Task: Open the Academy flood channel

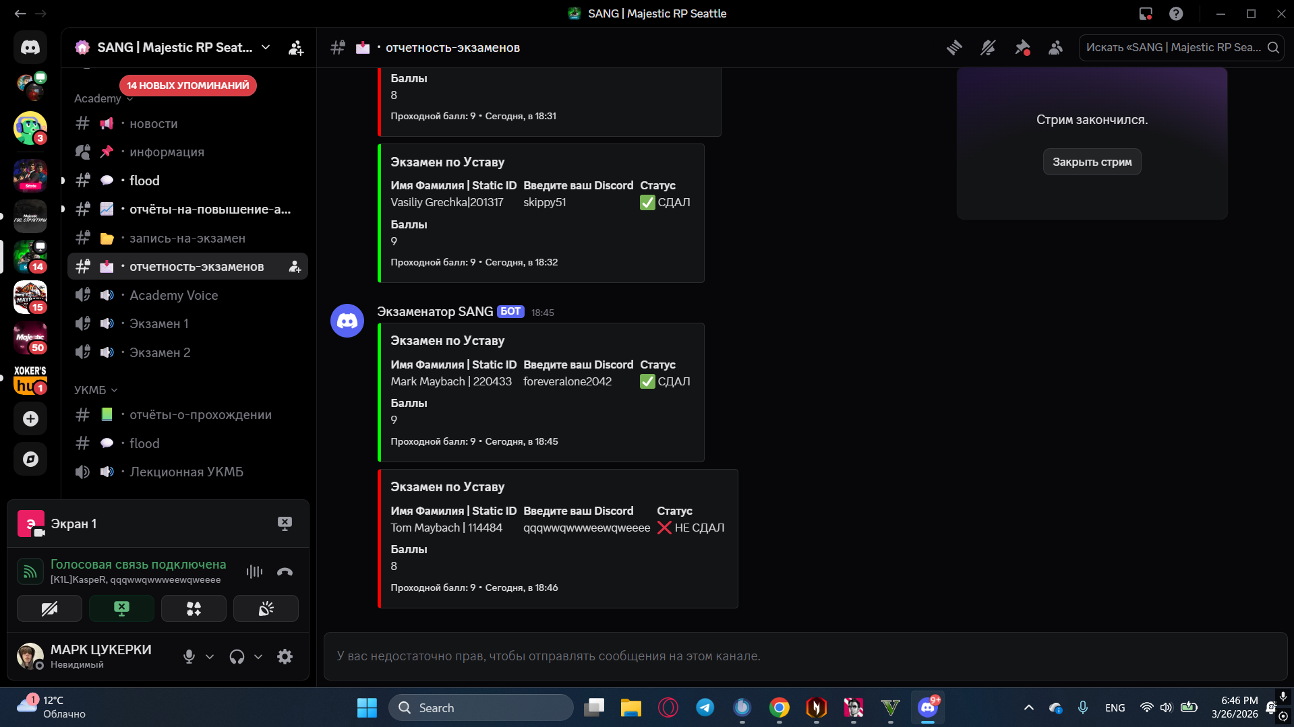Action: tap(187, 181)
